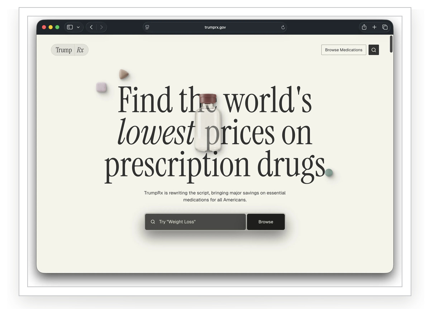
Task: Go back with the back arrow
Action: tap(91, 27)
